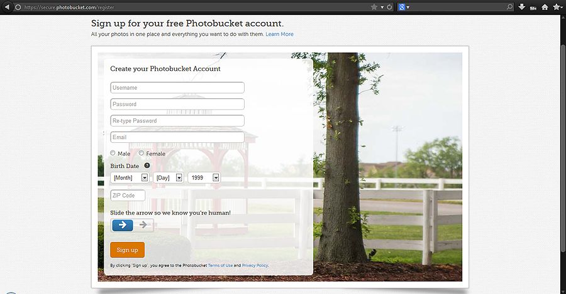
Task: Reload the page with the refresh icon
Action: pos(389,7)
